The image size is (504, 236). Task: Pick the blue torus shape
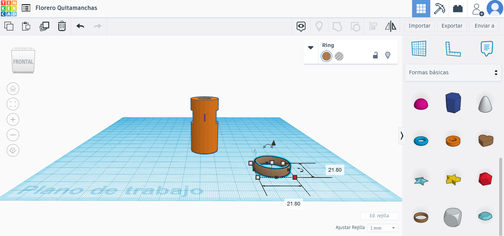(421, 140)
